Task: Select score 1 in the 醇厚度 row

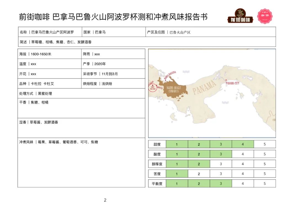Action: click(177, 164)
